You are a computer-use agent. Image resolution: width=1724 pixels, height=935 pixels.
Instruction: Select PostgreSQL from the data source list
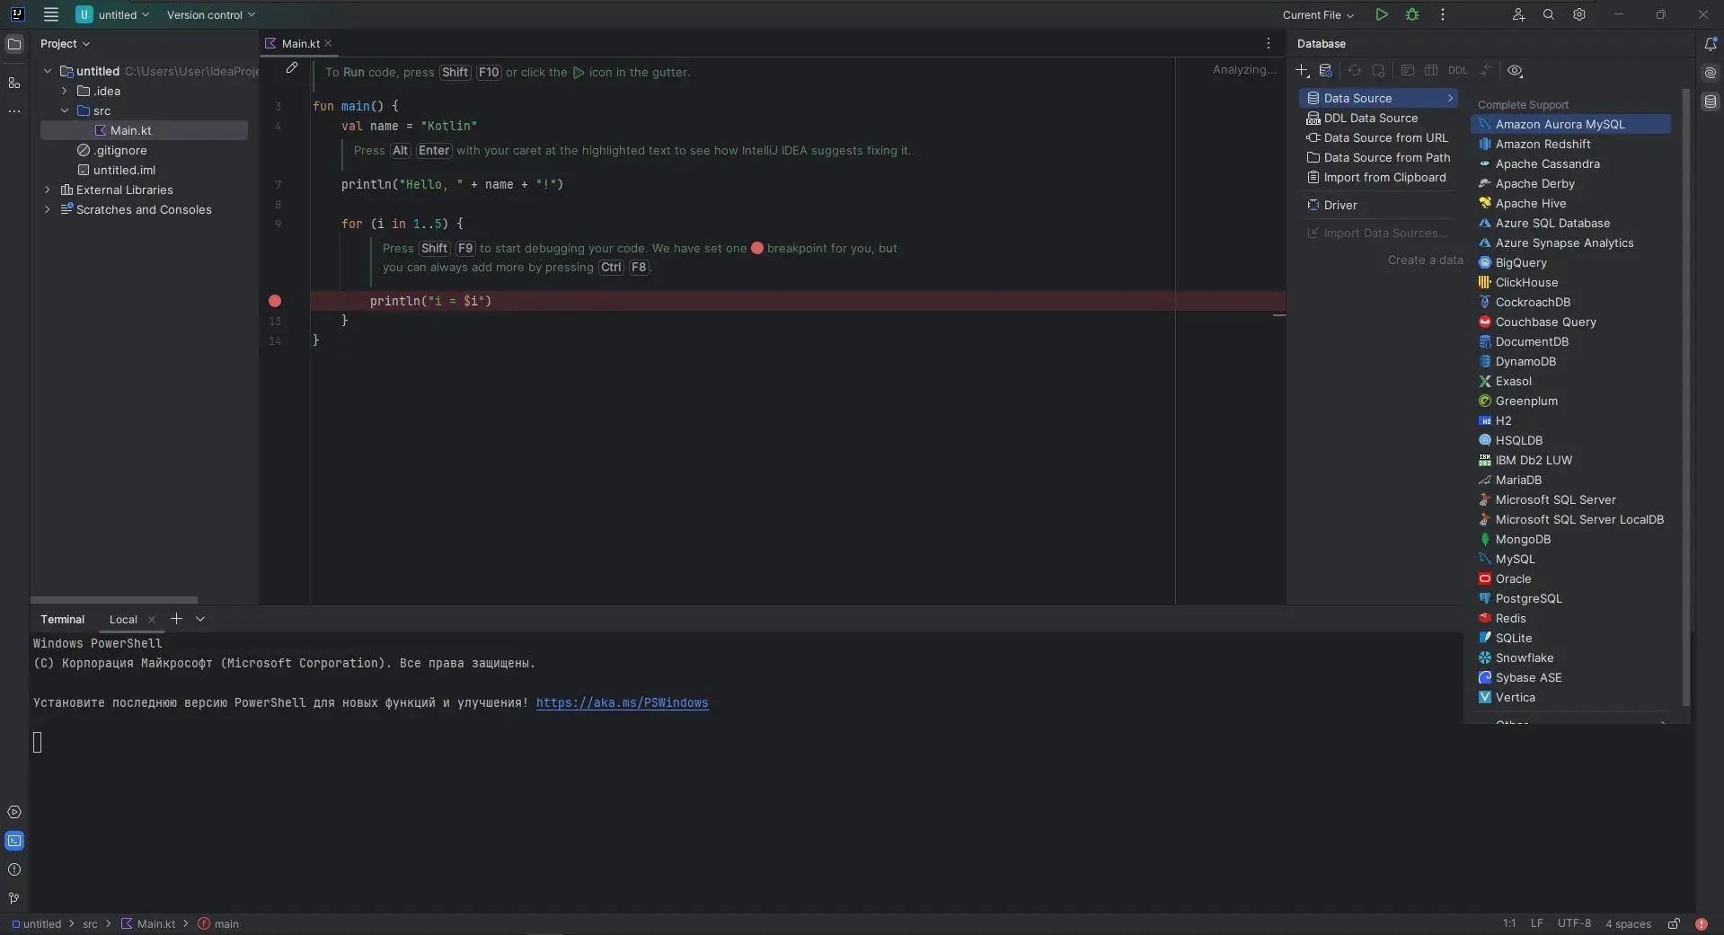pyautogui.click(x=1528, y=598)
